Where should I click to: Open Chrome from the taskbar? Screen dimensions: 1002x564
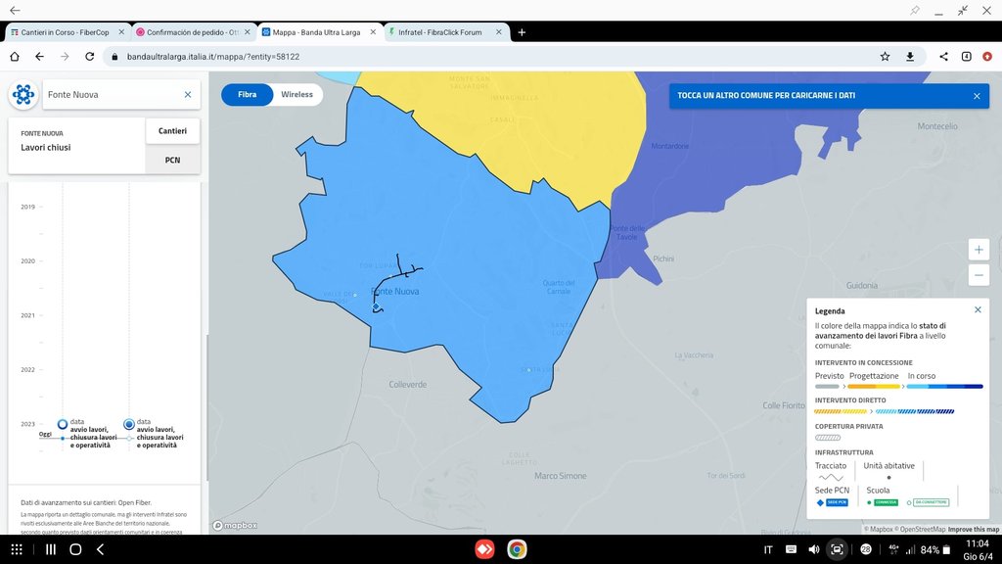click(x=516, y=549)
